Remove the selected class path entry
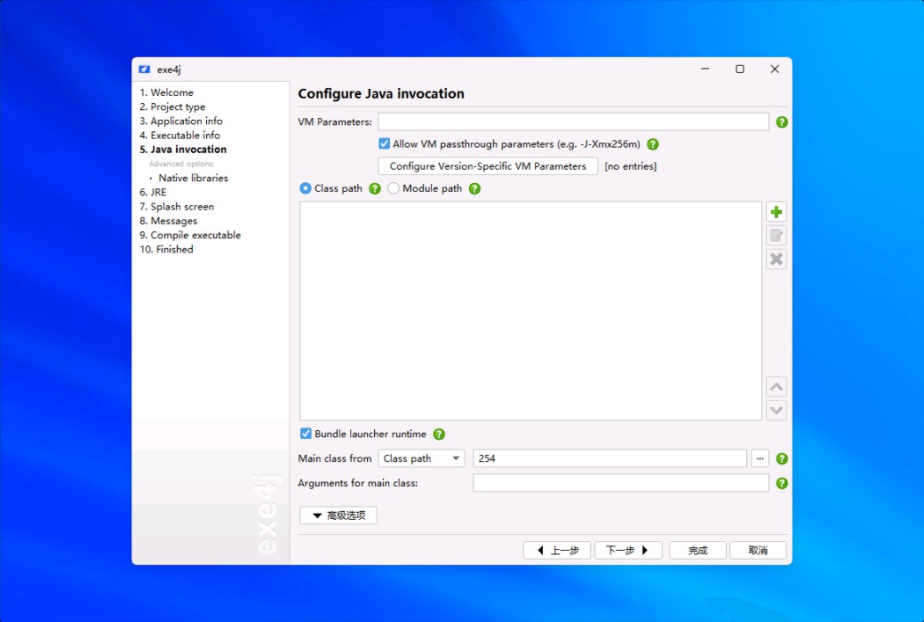Screen dimensions: 924x622 (777, 259)
